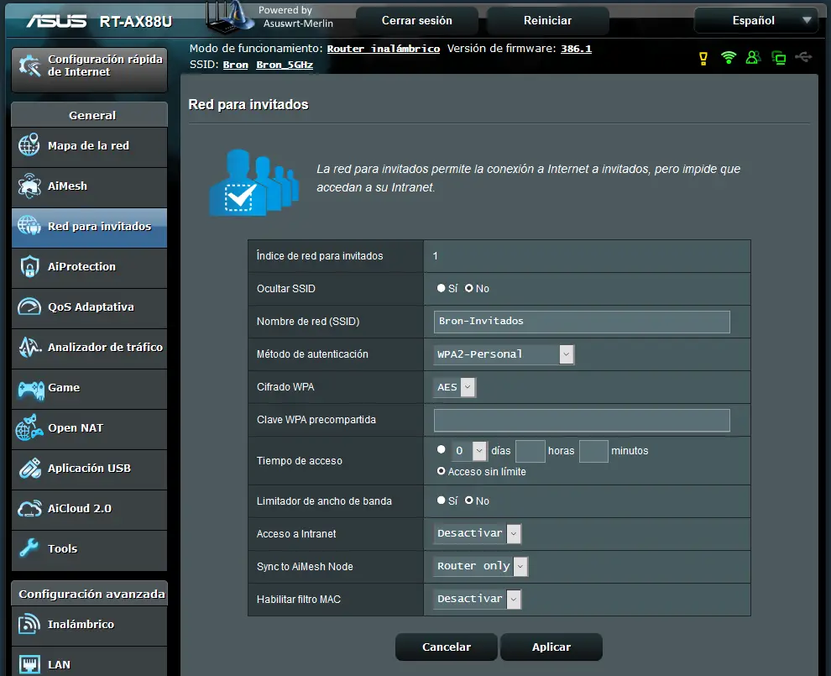Select No for Limitador de ancho de banda
This screenshot has height=676, width=831.
[469, 500]
